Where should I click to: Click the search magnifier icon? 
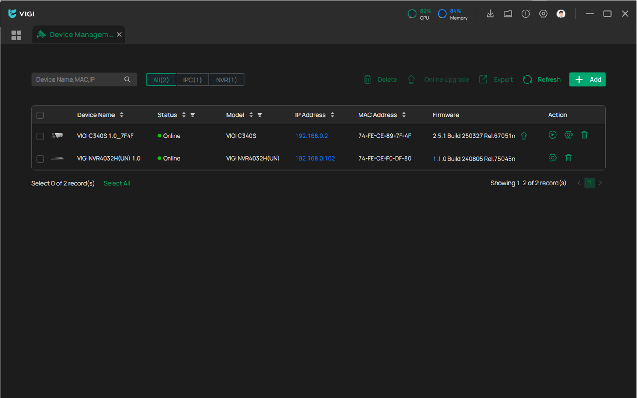127,79
